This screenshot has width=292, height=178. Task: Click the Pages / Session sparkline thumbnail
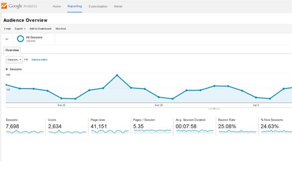tap(152, 132)
